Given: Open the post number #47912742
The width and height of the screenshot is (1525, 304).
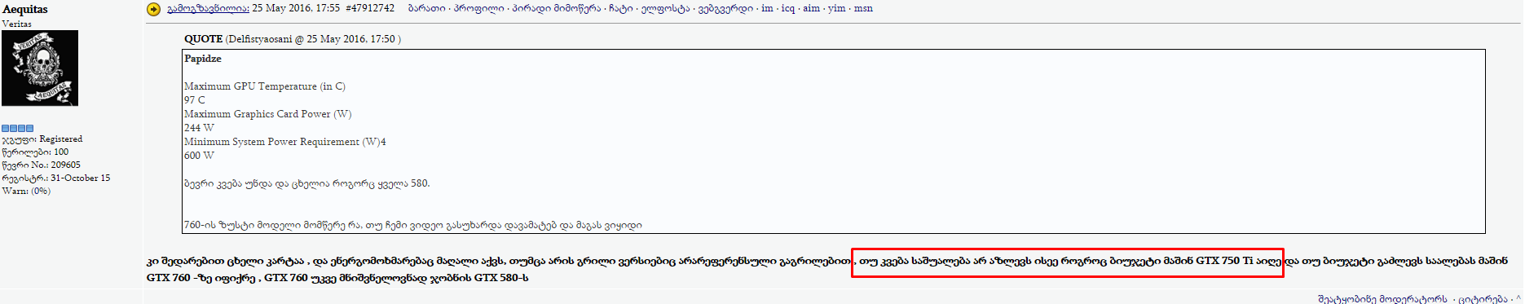Looking at the screenshot, I should [370, 8].
